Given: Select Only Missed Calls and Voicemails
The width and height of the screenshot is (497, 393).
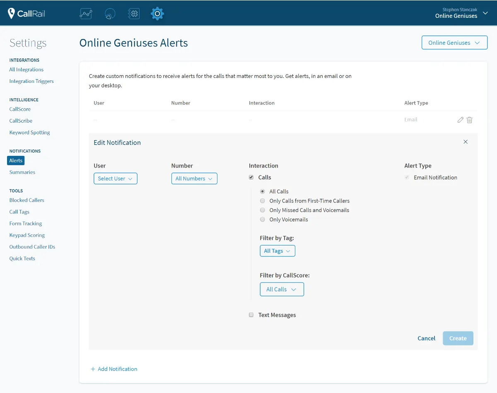Looking at the screenshot, I should (x=262, y=210).
